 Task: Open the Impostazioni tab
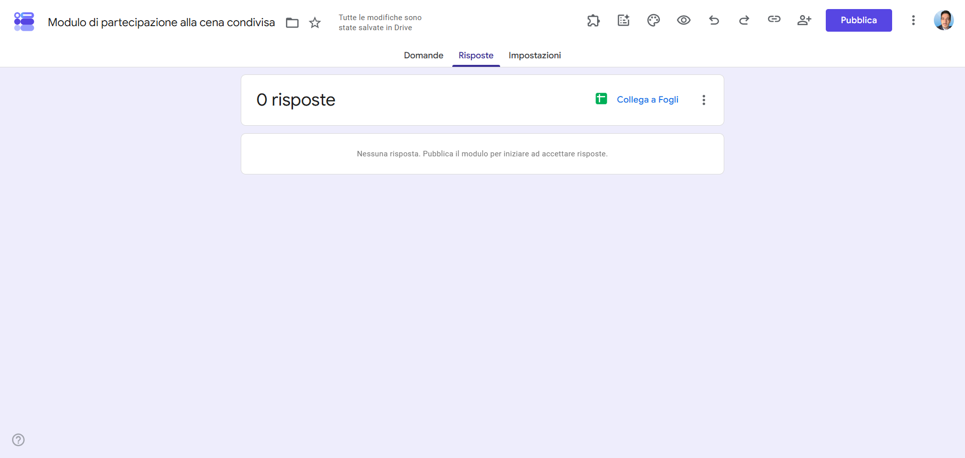point(535,55)
